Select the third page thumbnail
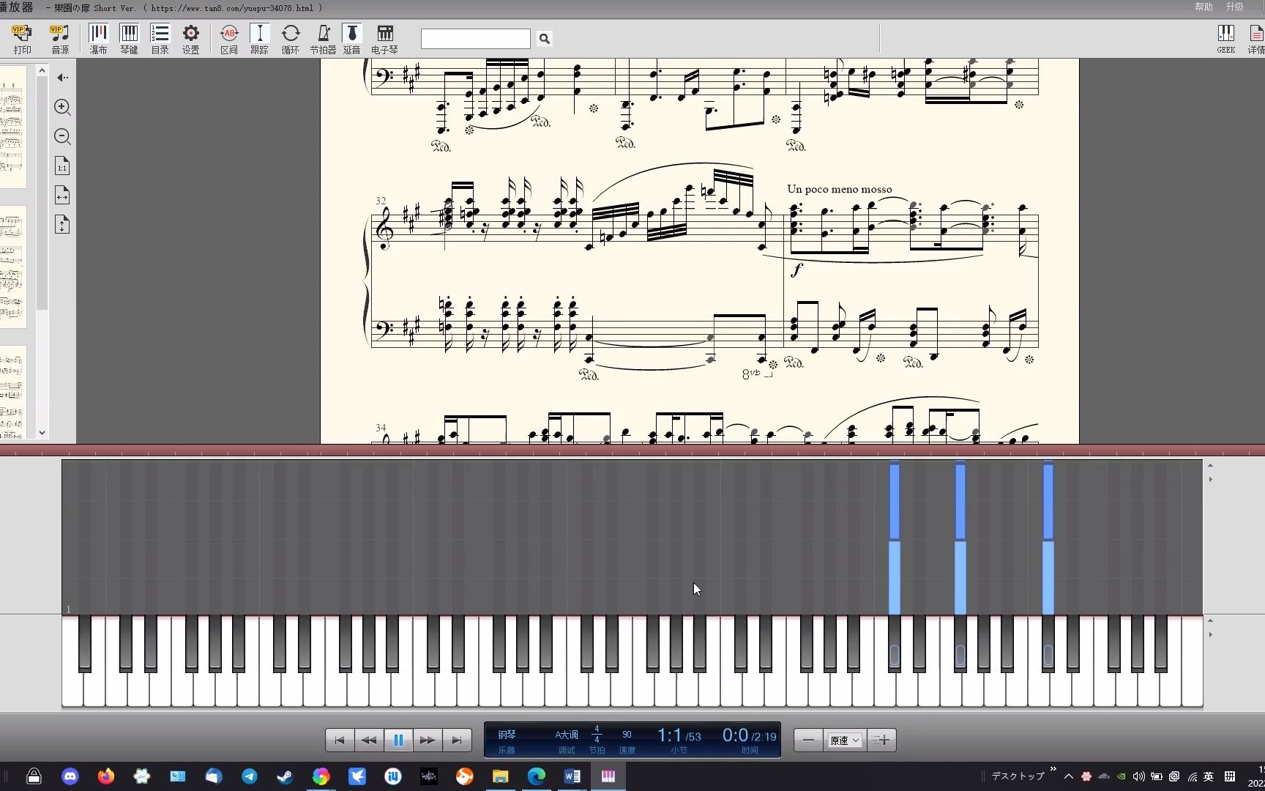Screen dimensions: 1265x791 click(x=12, y=392)
